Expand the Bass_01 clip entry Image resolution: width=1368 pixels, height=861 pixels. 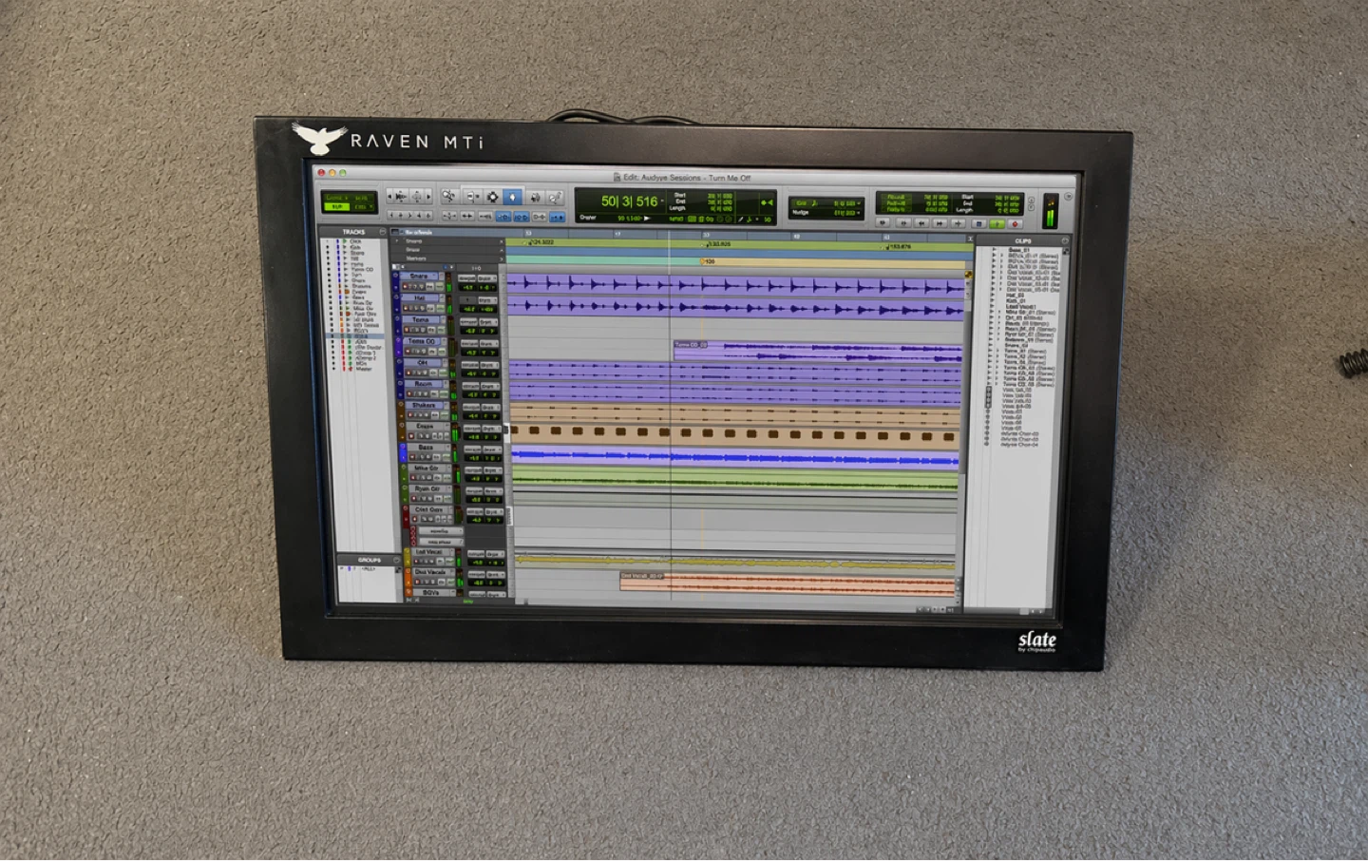point(994,250)
